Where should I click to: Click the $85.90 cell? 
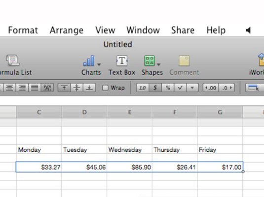tap(129, 167)
